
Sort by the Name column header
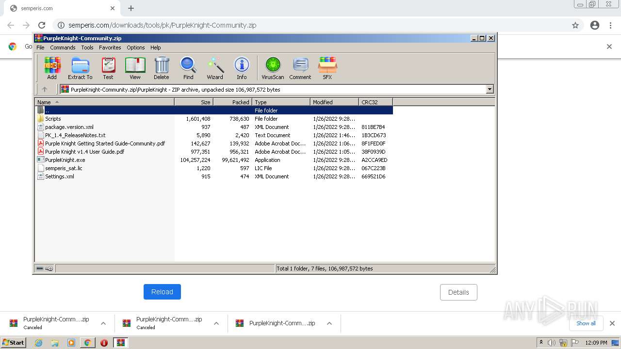[x=104, y=102]
